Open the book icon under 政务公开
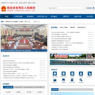Viewport: 95px width, 95px height. click(64, 80)
